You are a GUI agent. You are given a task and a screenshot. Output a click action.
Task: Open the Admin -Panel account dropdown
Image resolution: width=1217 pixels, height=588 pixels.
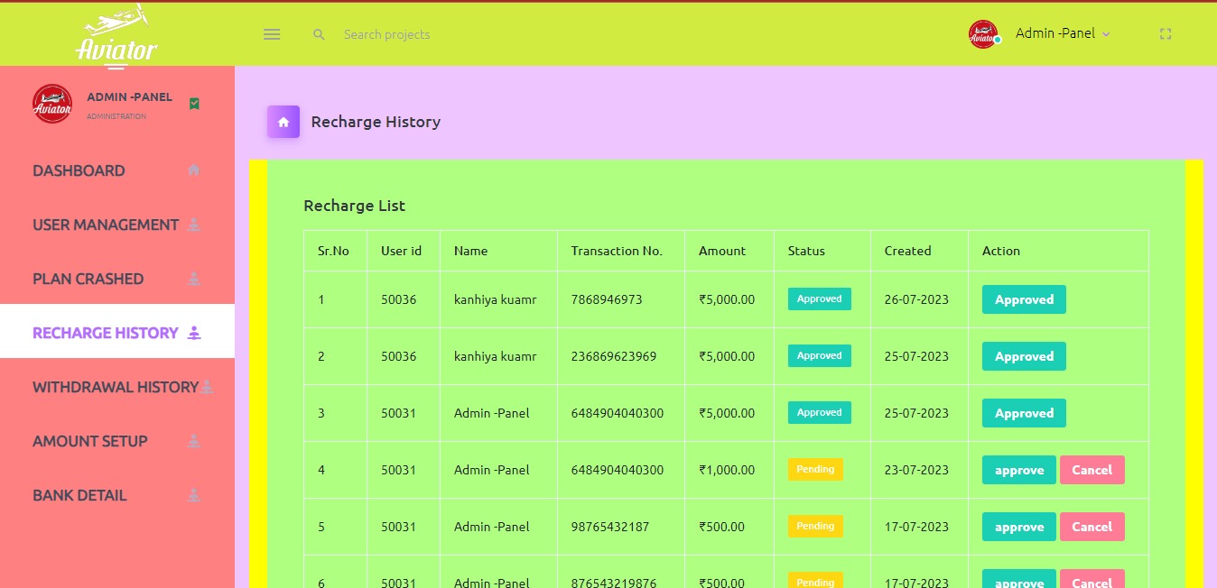tap(1062, 33)
